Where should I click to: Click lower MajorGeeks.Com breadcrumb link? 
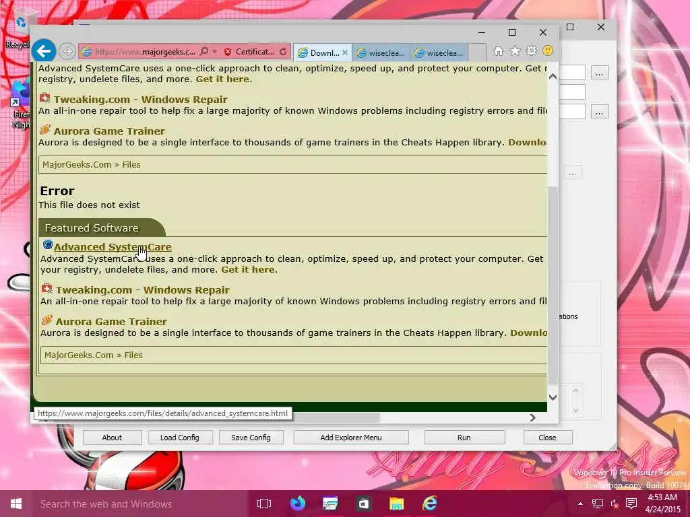[x=79, y=355]
